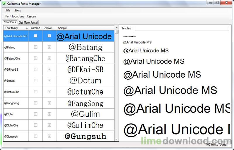The image size is (234, 150).
Task: Select the @DotumChe font name cell
Action: [x=16, y=92]
